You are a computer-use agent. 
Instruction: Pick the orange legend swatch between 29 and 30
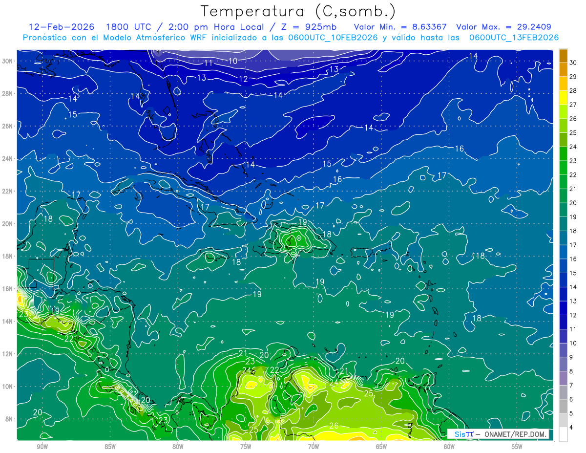click(563, 70)
